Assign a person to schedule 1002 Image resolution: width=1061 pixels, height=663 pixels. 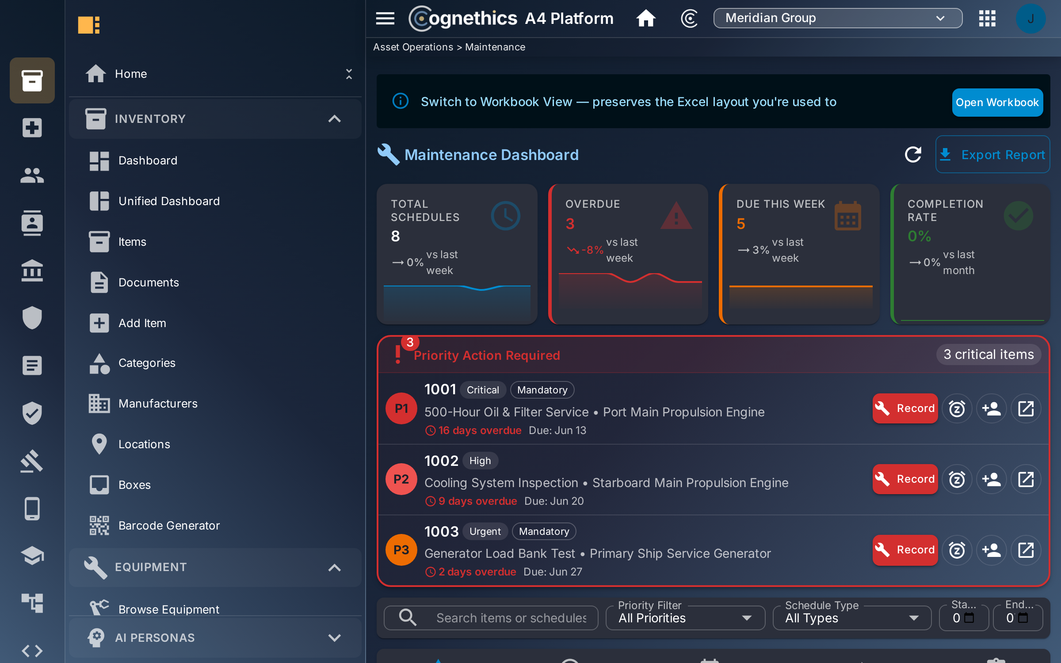pyautogui.click(x=992, y=479)
